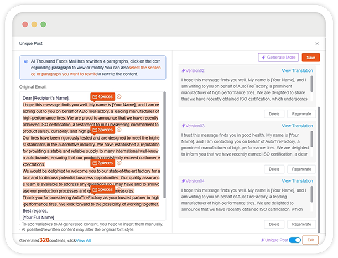Delete Version02
Image resolution: width=338 pixels, height=258 pixels.
pyautogui.click(x=274, y=114)
